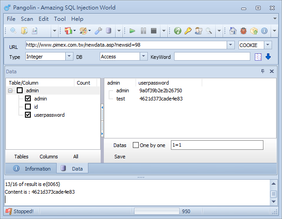Uncheck the userpassword column checkbox
Viewport: 282px width, 219px height.
28,115
